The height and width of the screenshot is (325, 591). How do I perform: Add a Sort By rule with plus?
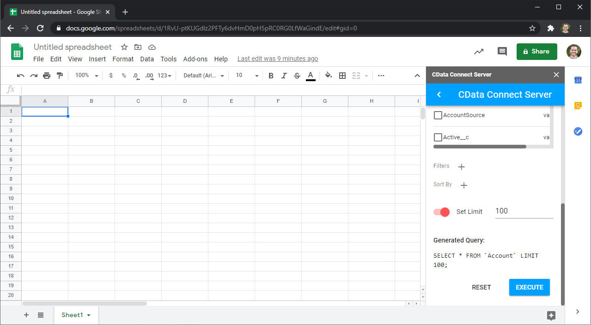[464, 185]
